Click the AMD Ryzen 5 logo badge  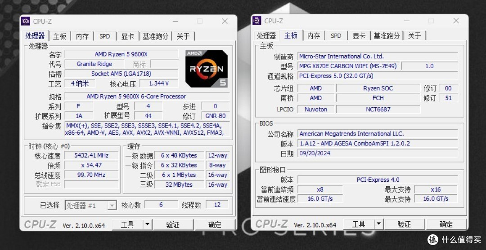(207, 68)
